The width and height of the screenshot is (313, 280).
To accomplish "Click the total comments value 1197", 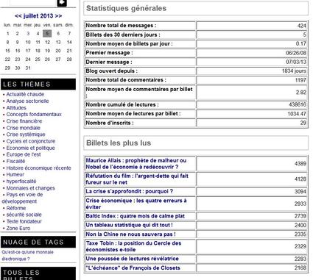I will [x=300, y=80].
